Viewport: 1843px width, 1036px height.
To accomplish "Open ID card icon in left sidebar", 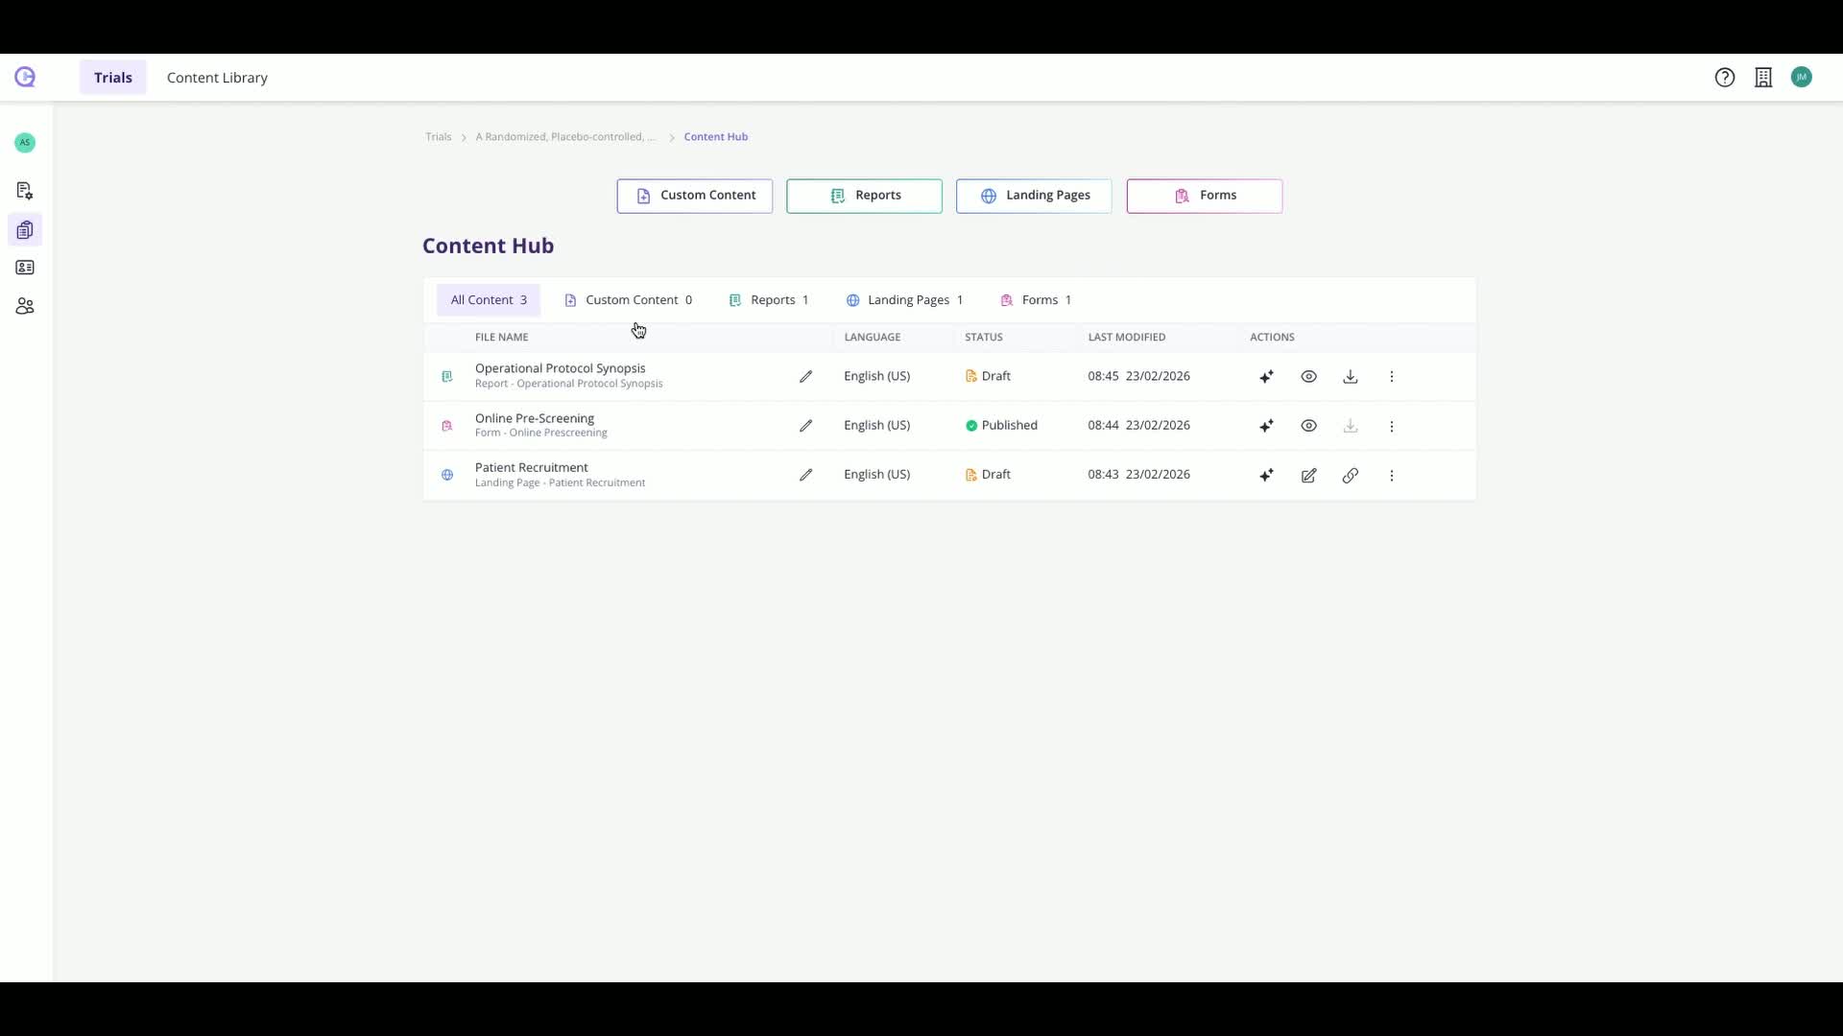I will click(25, 268).
